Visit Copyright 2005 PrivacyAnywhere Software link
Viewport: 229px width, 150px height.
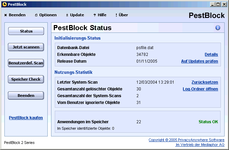pyautogui.click(x=186, y=140)
